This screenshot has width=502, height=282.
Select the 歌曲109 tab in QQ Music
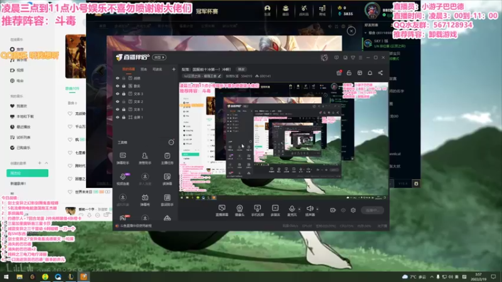[72, 88]
